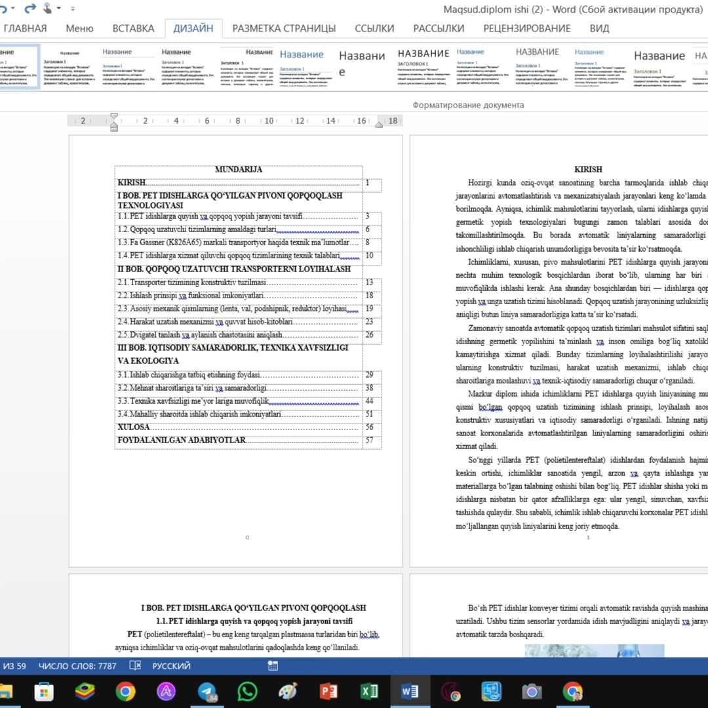708x708 pixels.
Task: Open Telegram from the taskbar
Action: click(x=207, y=692)
